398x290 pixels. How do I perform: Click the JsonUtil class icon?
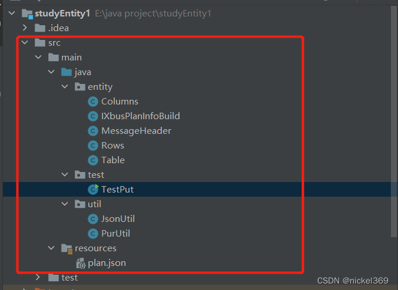coord(92,219)
